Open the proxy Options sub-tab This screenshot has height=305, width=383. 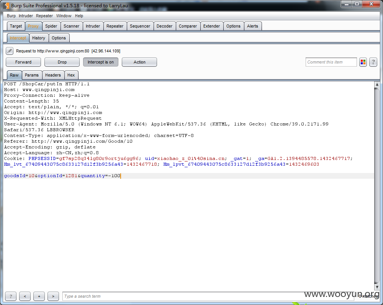coord(59,38)
